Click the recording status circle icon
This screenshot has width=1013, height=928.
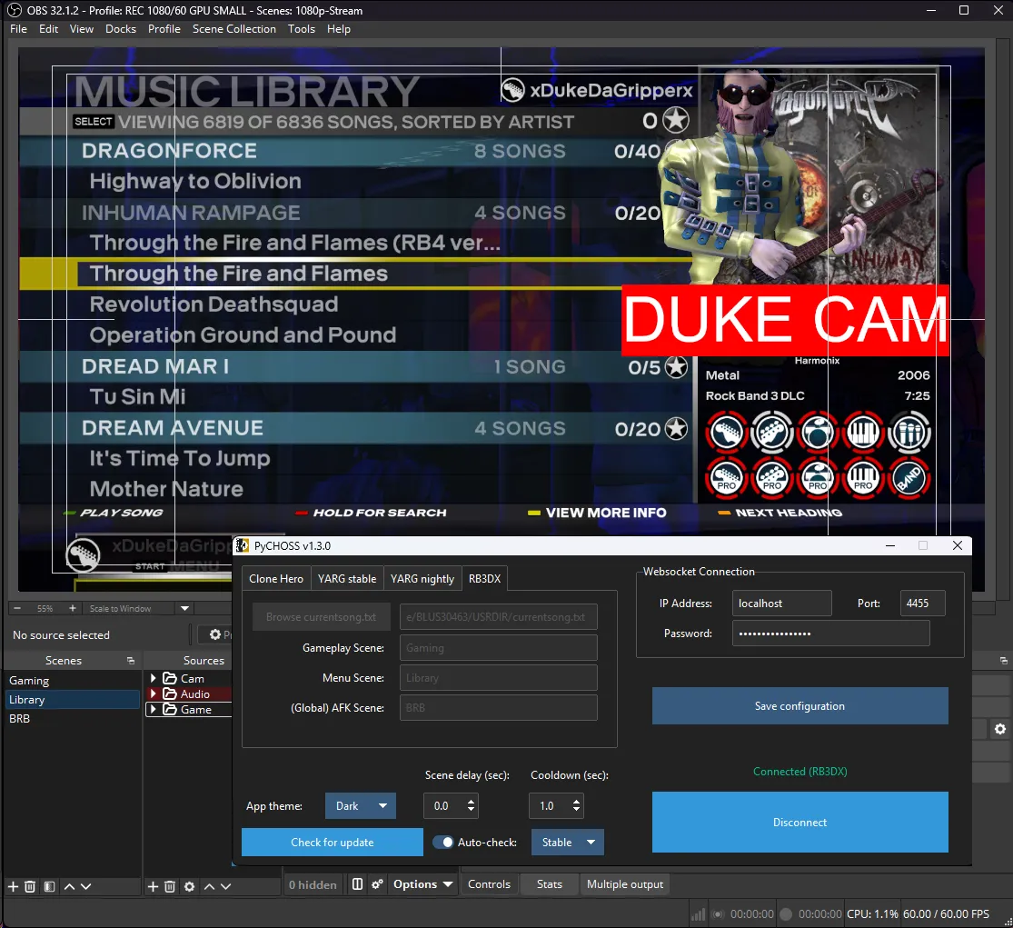(x=786, y=914)
